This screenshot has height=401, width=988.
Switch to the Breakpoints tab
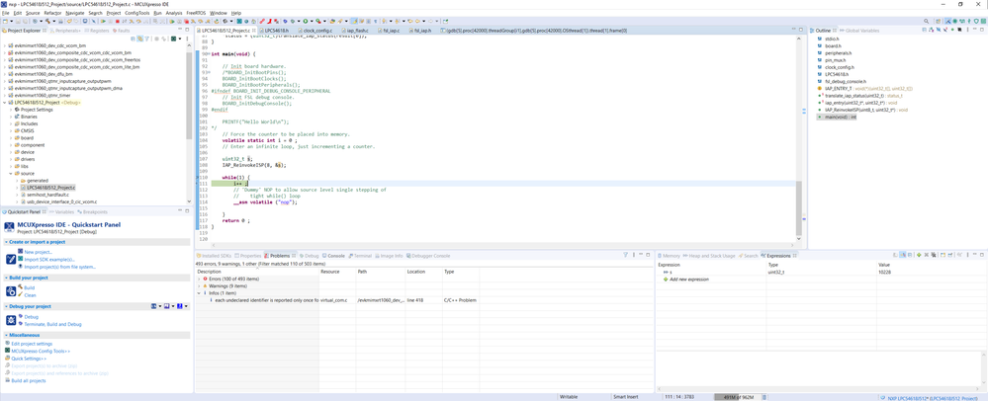coord(94,212)
